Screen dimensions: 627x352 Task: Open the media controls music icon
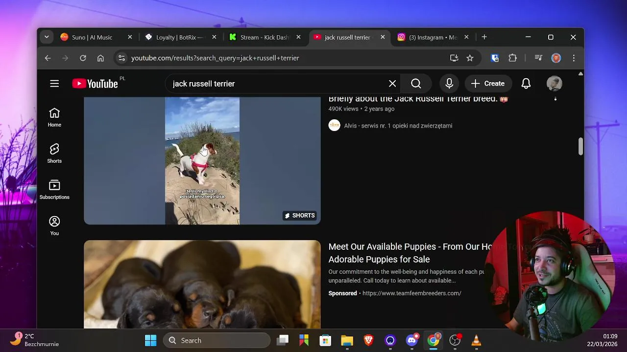(x=538, y=58)
